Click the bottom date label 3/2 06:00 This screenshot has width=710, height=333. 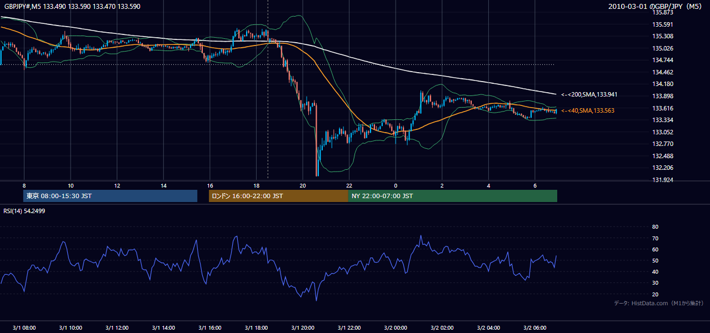pos(535,327)
